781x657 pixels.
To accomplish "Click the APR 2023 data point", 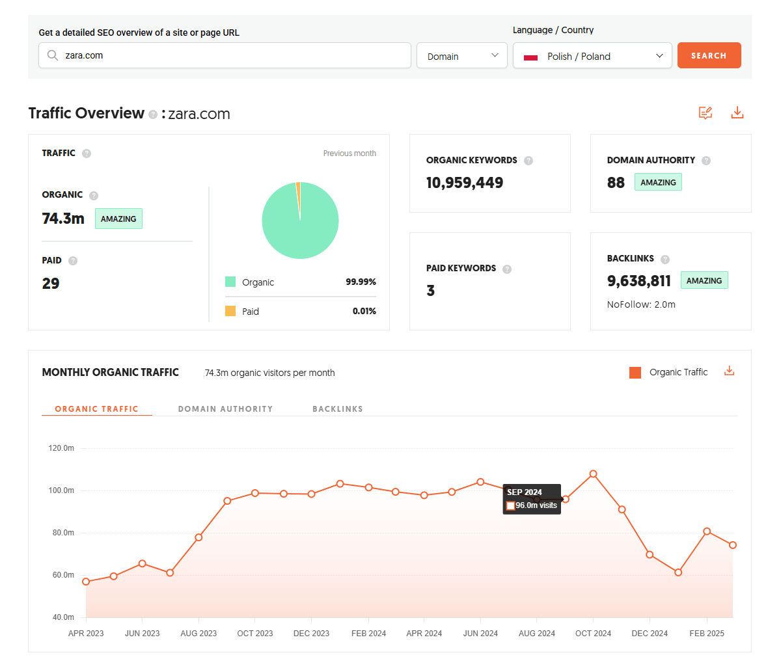I will [86, 582].
